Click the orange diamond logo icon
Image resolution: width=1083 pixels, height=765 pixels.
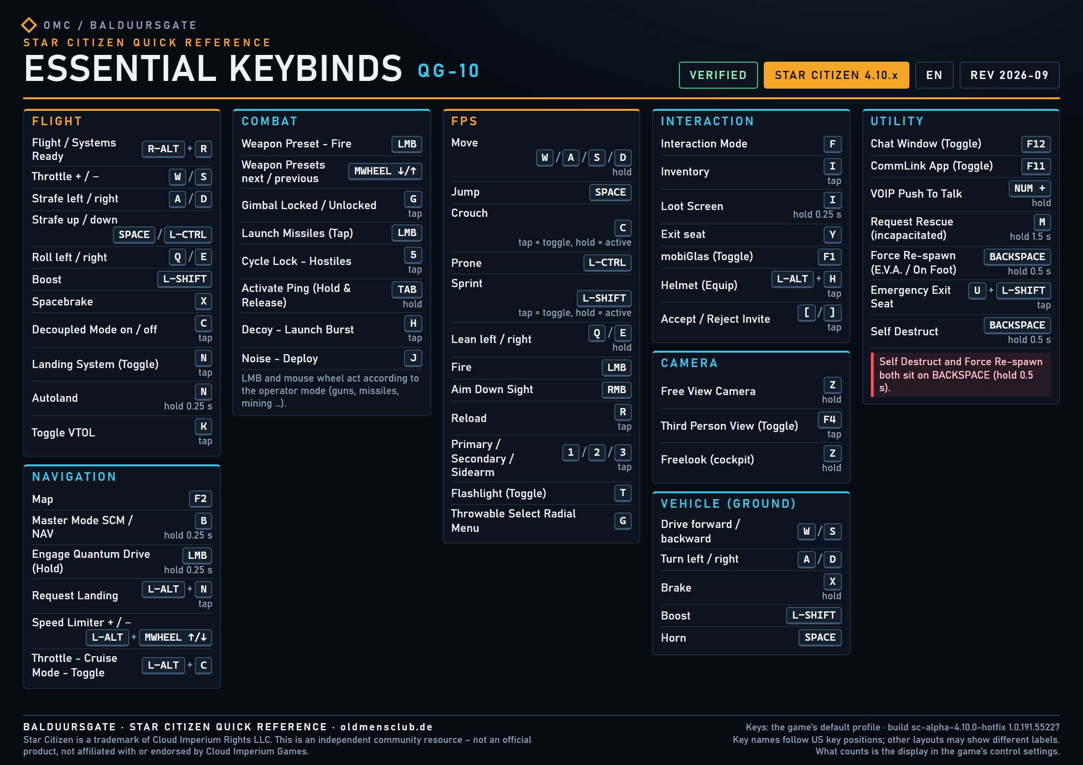point(29,25)
